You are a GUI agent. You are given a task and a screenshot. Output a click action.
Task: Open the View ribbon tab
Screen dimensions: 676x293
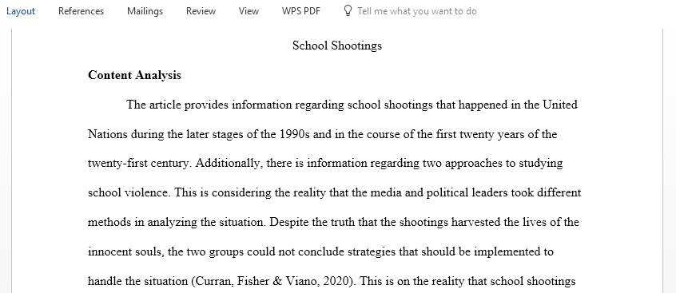coord(249,11)
